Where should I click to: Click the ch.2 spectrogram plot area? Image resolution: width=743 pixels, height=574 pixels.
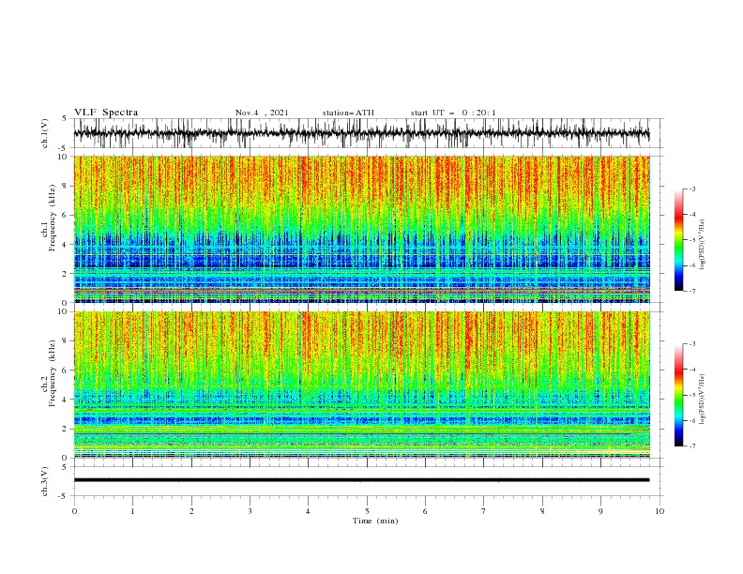[x=361, y=385]
